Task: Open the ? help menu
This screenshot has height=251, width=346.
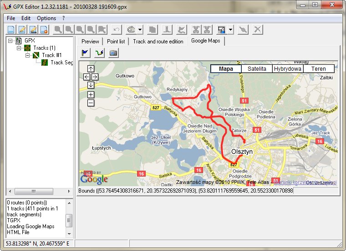Action: click(x=64, y=18)
